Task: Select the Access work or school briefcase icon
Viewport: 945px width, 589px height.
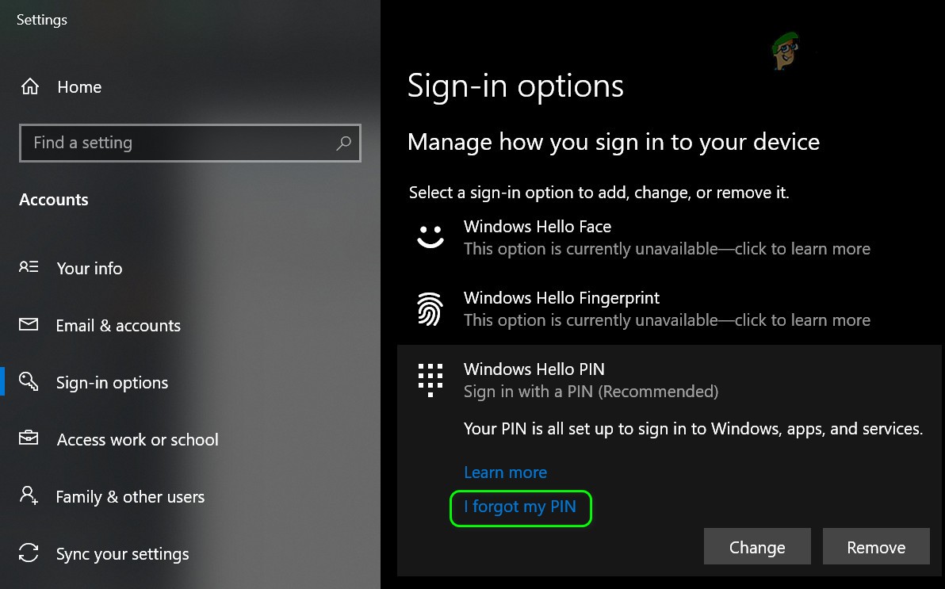Action: click(x=29, y=439)
